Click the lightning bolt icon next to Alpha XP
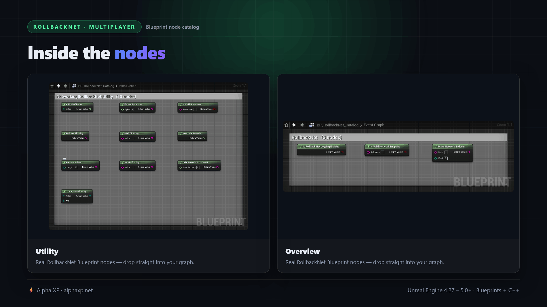 pos(31,290)
